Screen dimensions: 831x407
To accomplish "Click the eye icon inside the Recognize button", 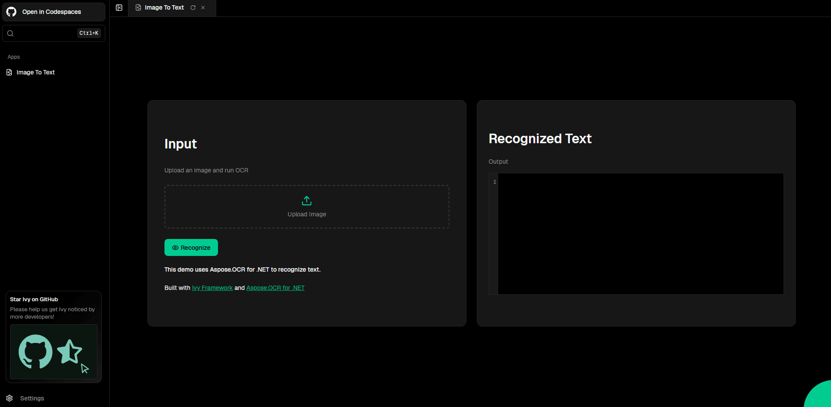I will click(x=175, y=247).
